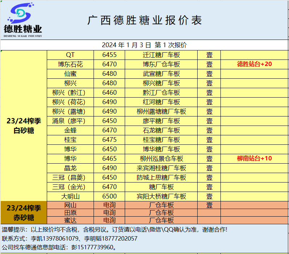Click the 23/24榨季 白砂糖 merged cell

24,126
